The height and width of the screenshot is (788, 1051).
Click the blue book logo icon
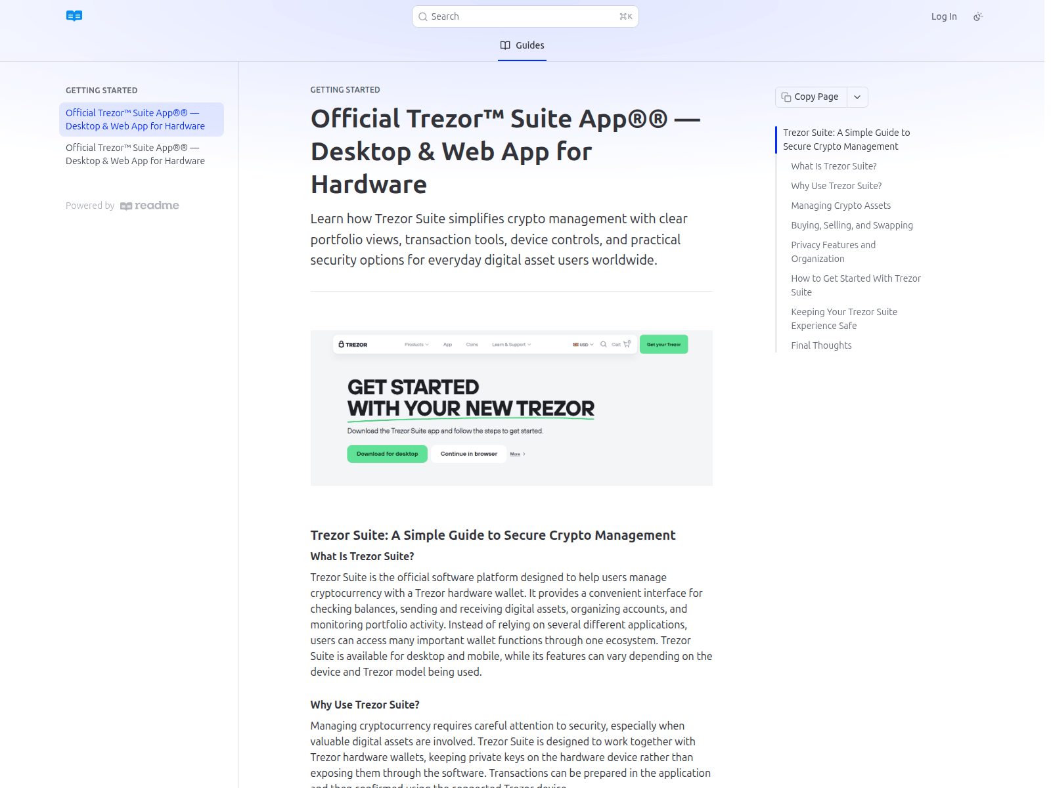74,16
